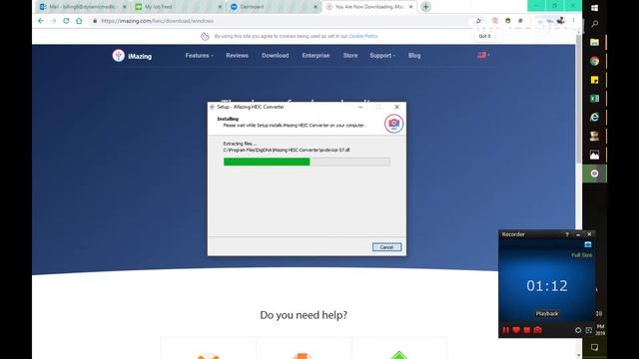Click the cookie icon in the notice bar
Image resolution: width=639 pixels, height=359 pixels.
(x=205, y=36)
